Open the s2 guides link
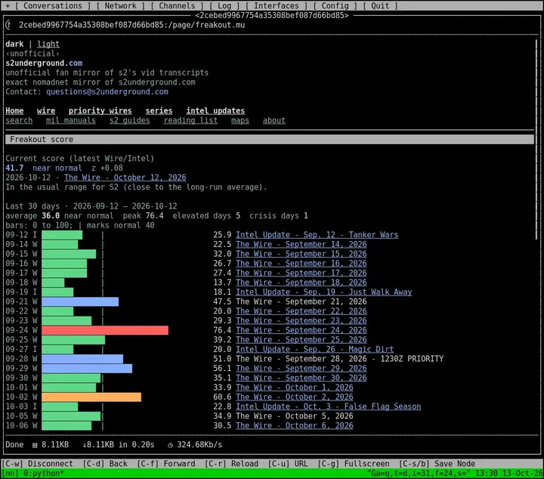The height and width of the screenshot is (479, 544). coord(129,120)
